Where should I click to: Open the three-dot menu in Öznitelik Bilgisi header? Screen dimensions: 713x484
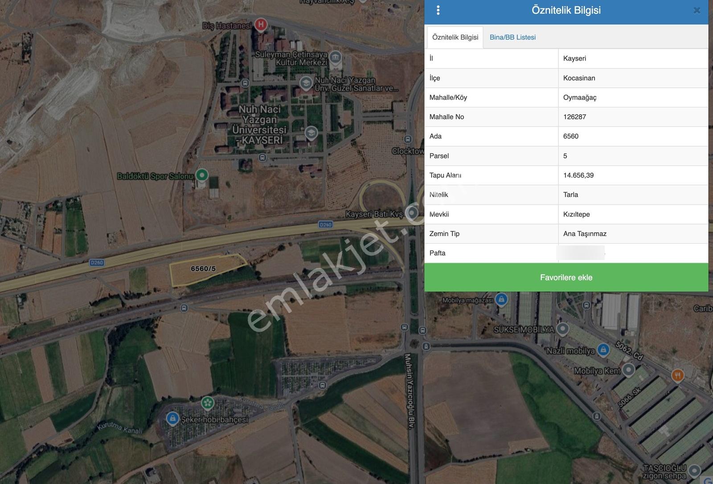click(438, 10)
